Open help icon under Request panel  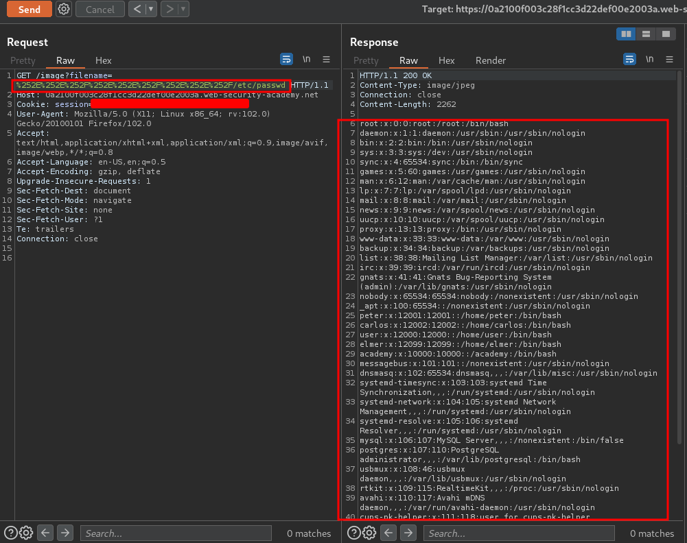(11, 533)
